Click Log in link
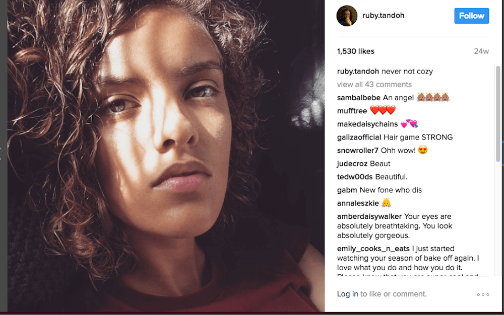The image size is (504, 315). [x=347, y=294]
